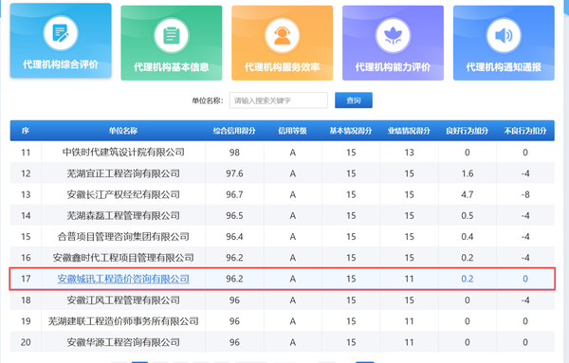
Task: Open 代理机构基本信息 clipboard icon
Action: tap(172, 35)
